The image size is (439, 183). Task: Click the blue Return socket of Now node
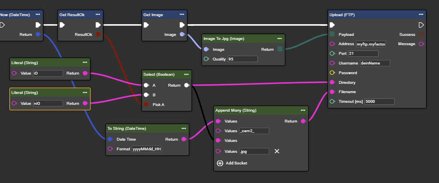click(x=38, y=35)
